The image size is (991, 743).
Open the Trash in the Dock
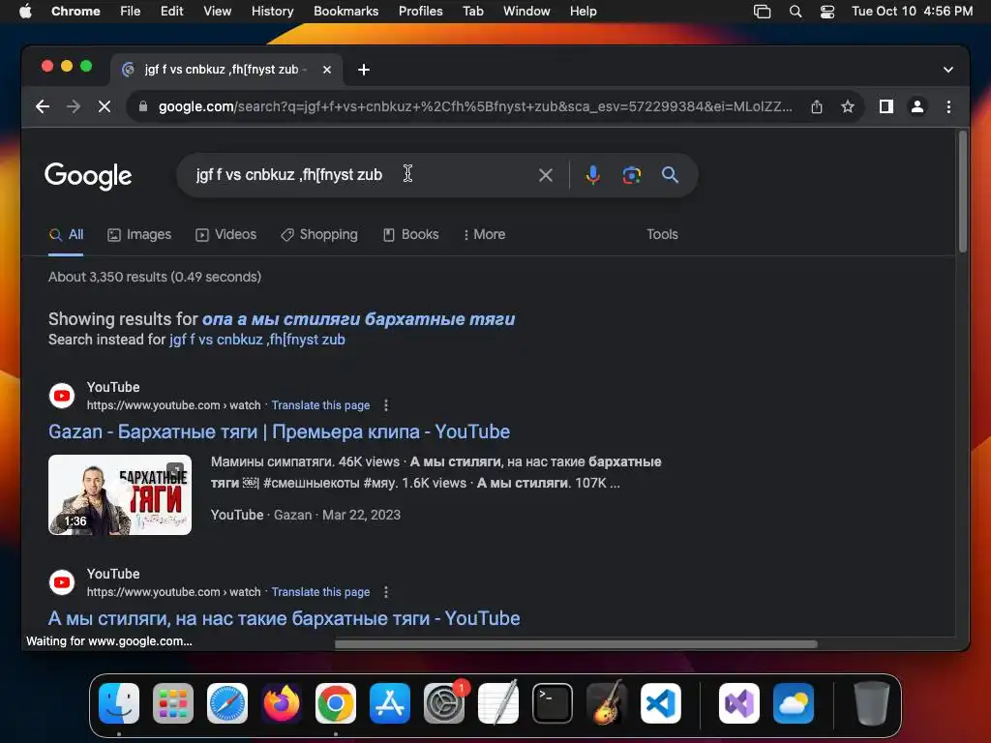click(872, 703)
